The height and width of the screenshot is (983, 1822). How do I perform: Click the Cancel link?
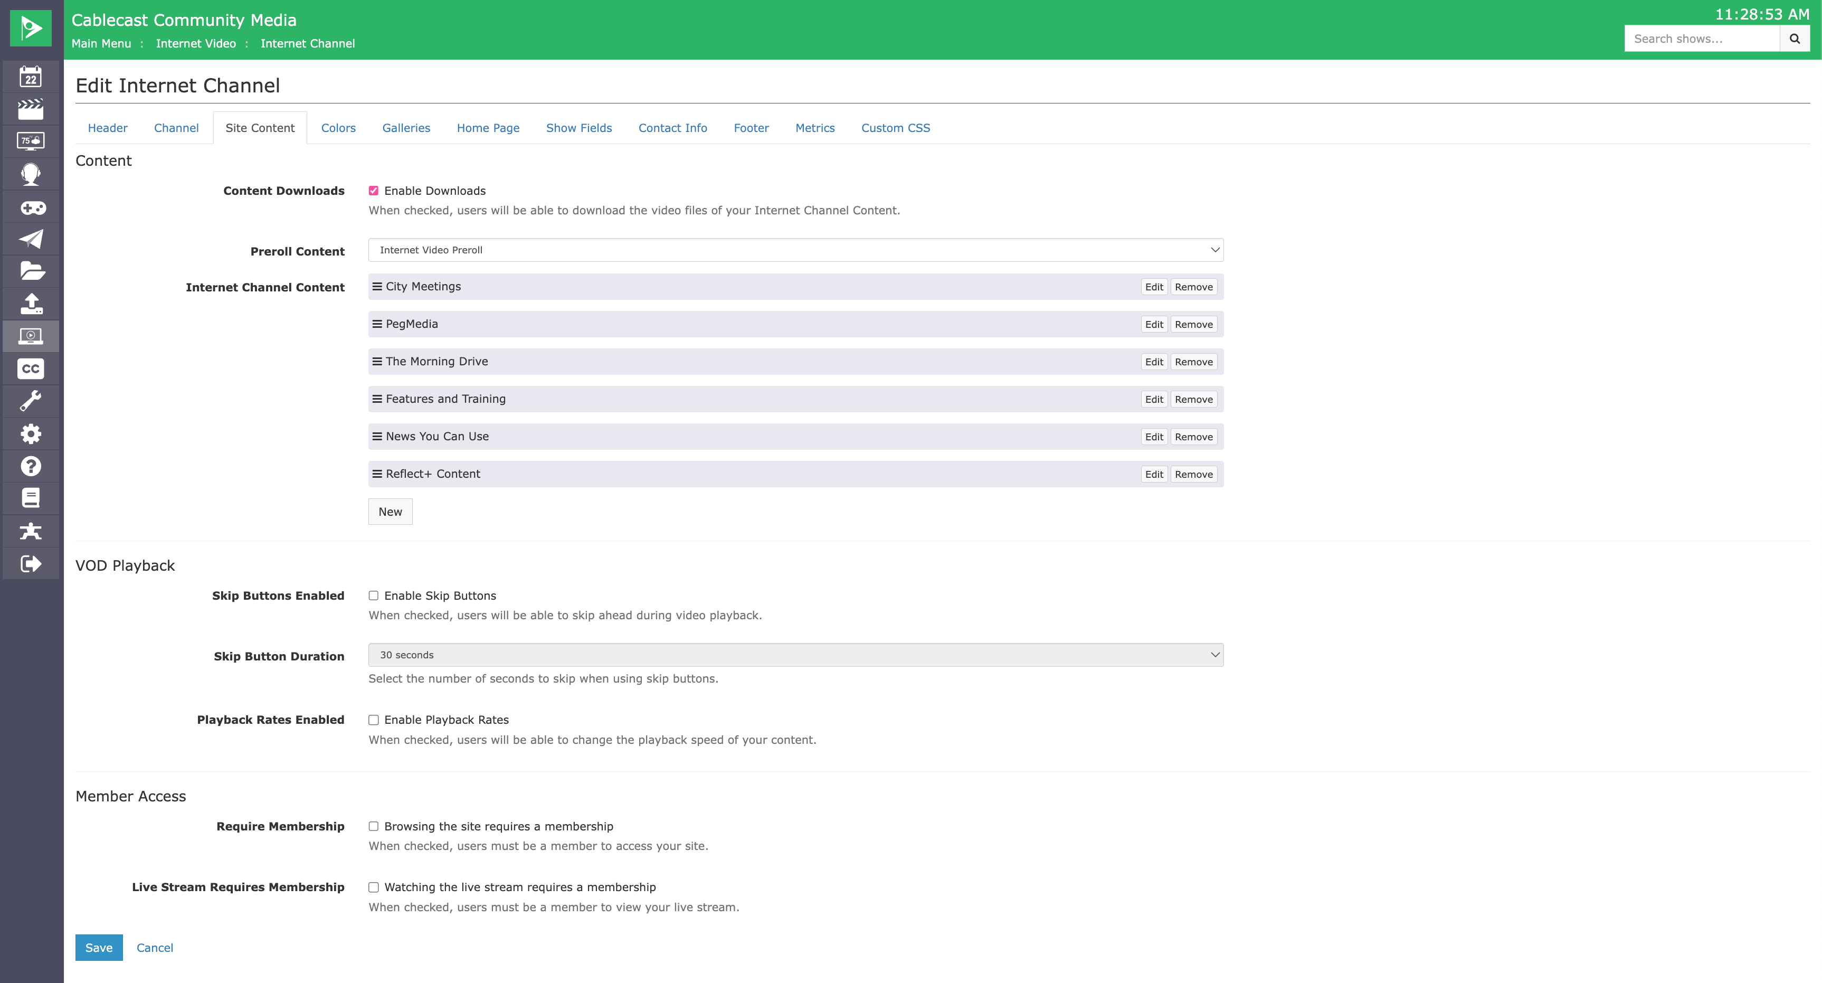click(154, 948)
